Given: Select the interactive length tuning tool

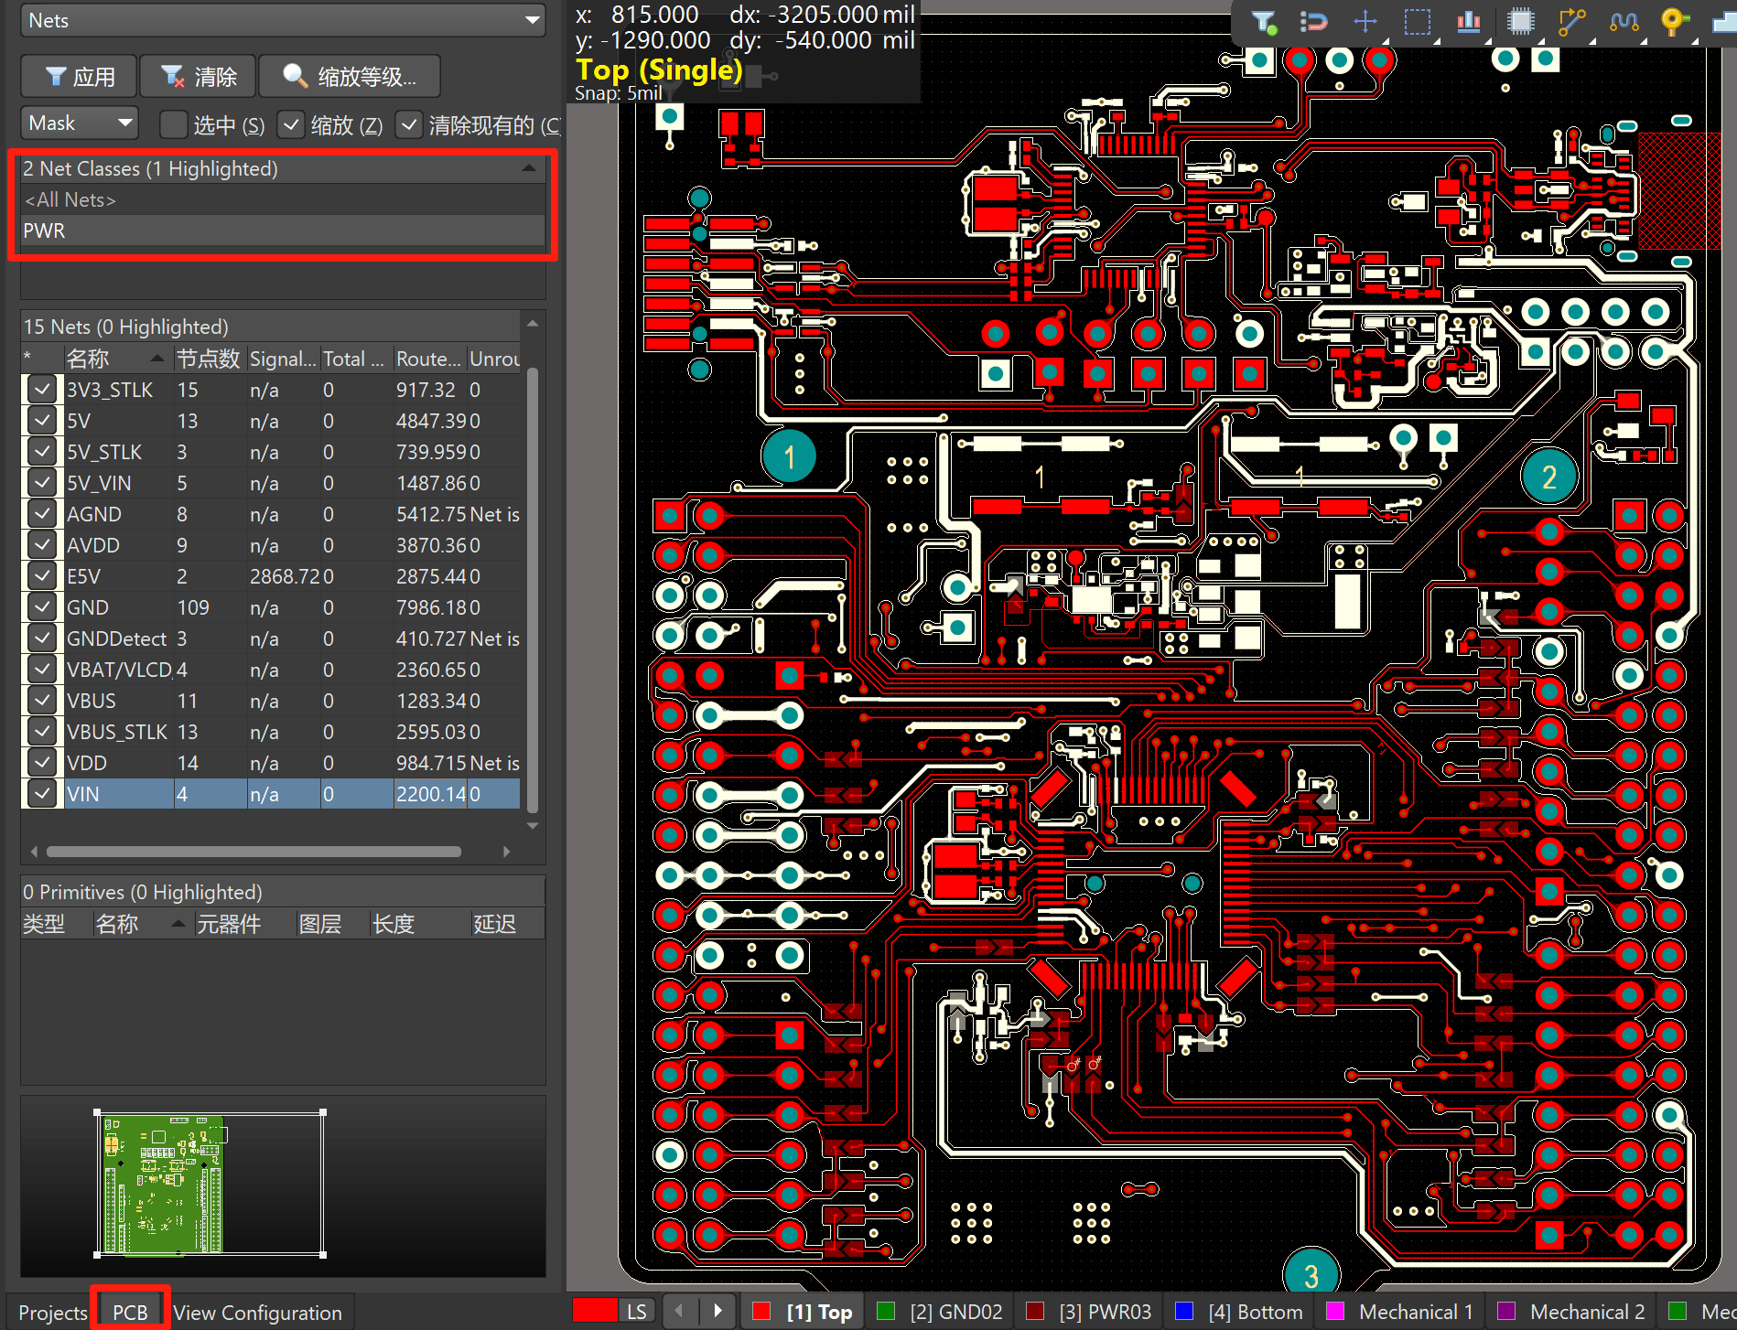Looking at the screenshot, I should point(1624,21).
